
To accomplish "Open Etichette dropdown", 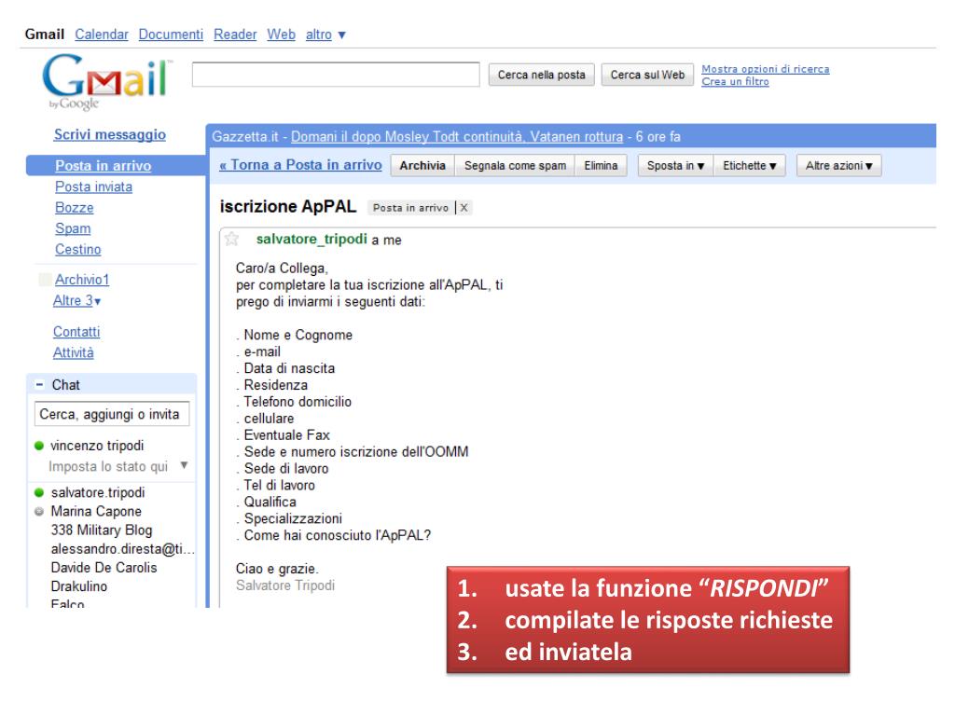I will tap(749, 166).
